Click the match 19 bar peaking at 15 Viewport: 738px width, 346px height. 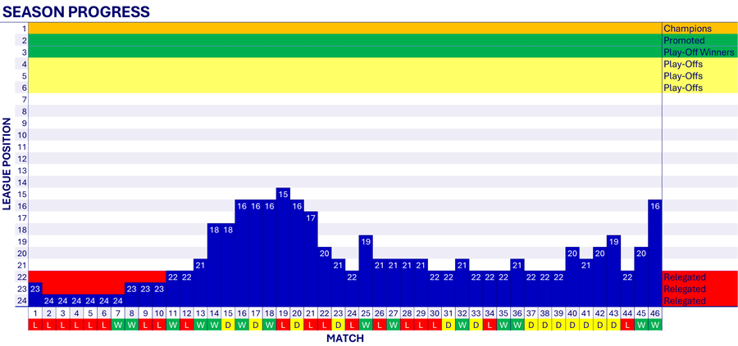283,247
